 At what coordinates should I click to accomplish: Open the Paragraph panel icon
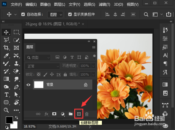(165, 64)
